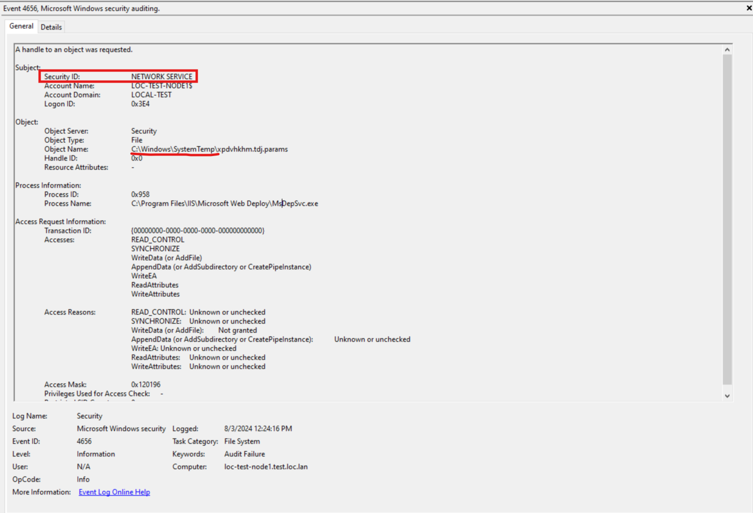Viewport: 753px width, 513px height.
Task: Select the SYNCHRONIZE entry under Accesses
Action: pyautogui.click(x=155, y=249)
